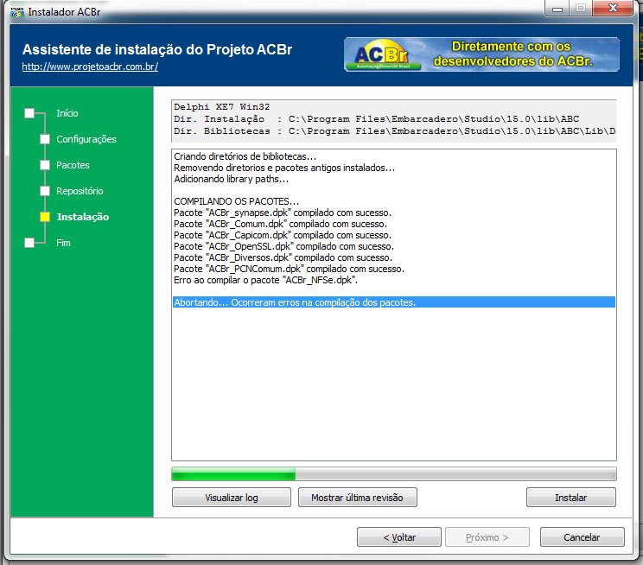Select the ACBr_PCNComum.dpk compiled log line
Viewport: 643px width, 565px height.
(290, 269)
